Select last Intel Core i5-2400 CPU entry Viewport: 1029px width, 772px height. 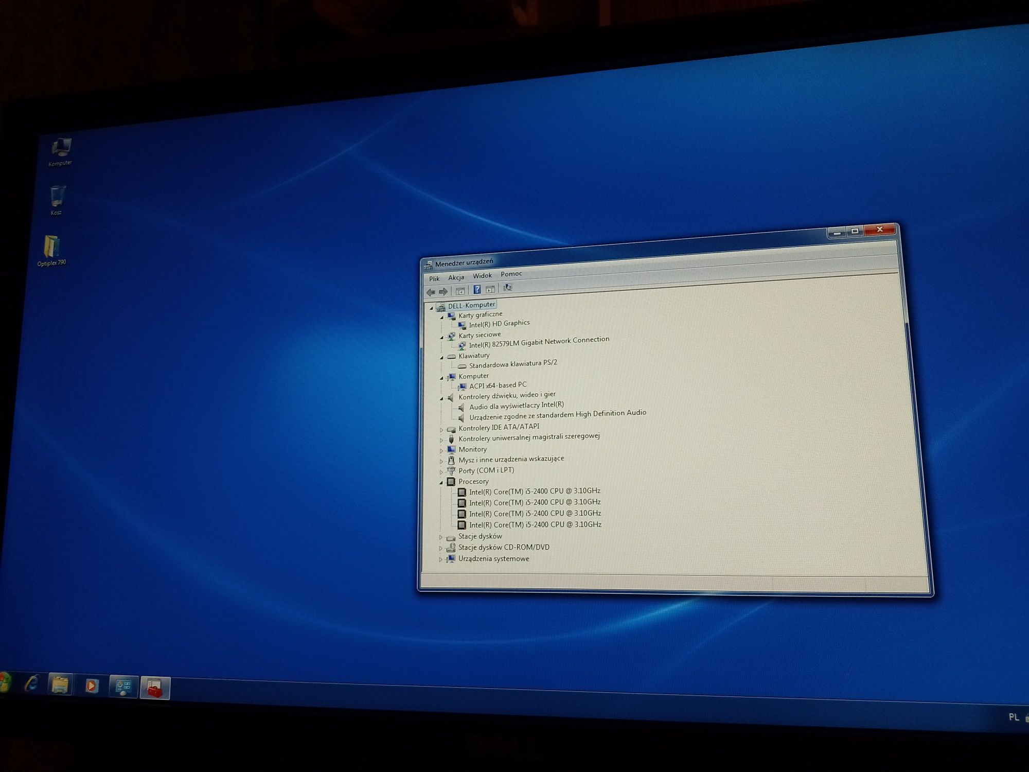tap(535, 525)
